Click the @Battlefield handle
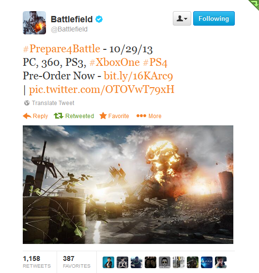The height and width of the screenshot is (273, 259). tap(69, 29)
